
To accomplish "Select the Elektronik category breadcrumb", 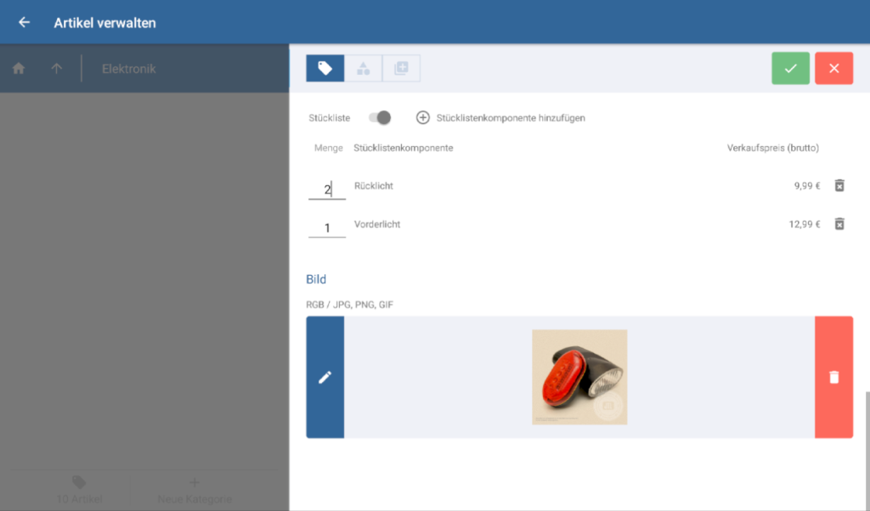I will coord(129,69).
